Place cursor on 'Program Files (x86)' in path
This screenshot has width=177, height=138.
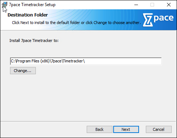[33, 61]
